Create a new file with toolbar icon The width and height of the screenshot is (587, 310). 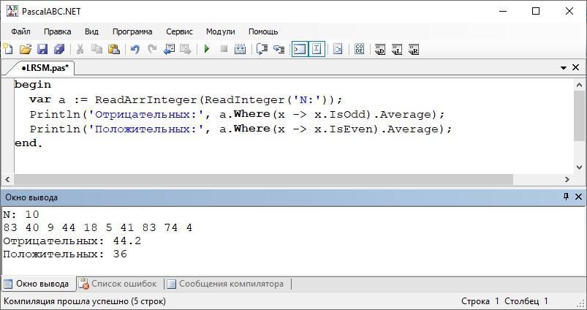click(8, 49)
